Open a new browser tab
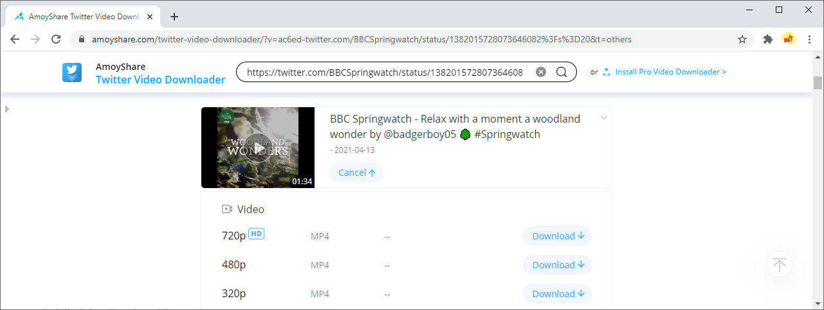 (x=174, y=17)
